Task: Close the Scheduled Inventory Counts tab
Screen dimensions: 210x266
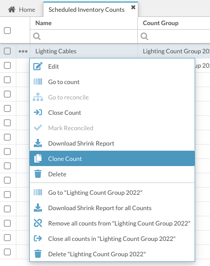Action: tap(133, 7)
